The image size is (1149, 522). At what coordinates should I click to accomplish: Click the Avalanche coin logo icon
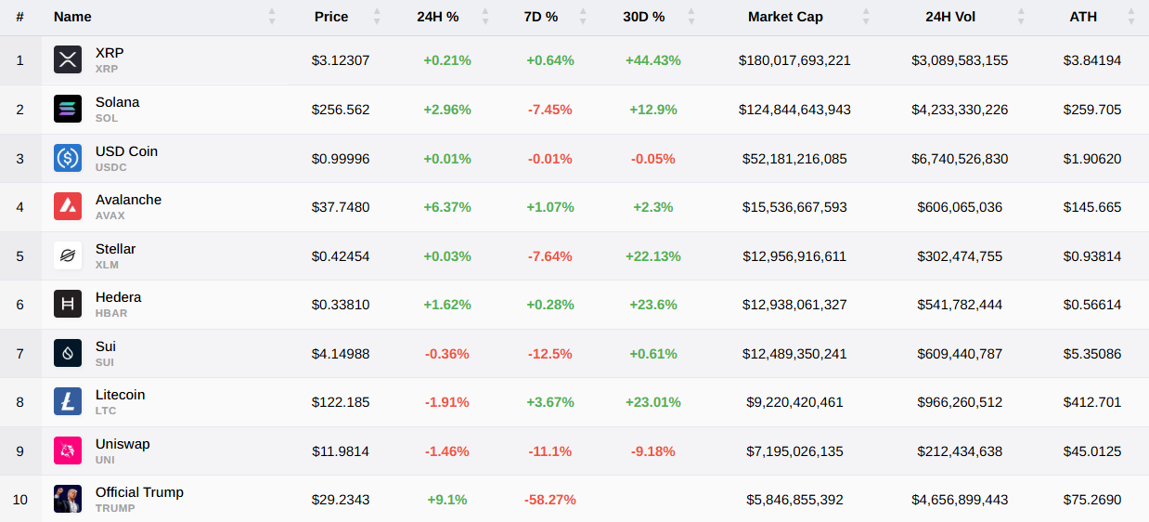coord(68,206)
